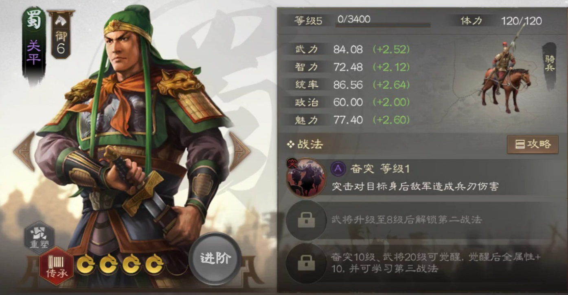
Task: Go to next general with right arrow
Action: [x=239, y=151]
